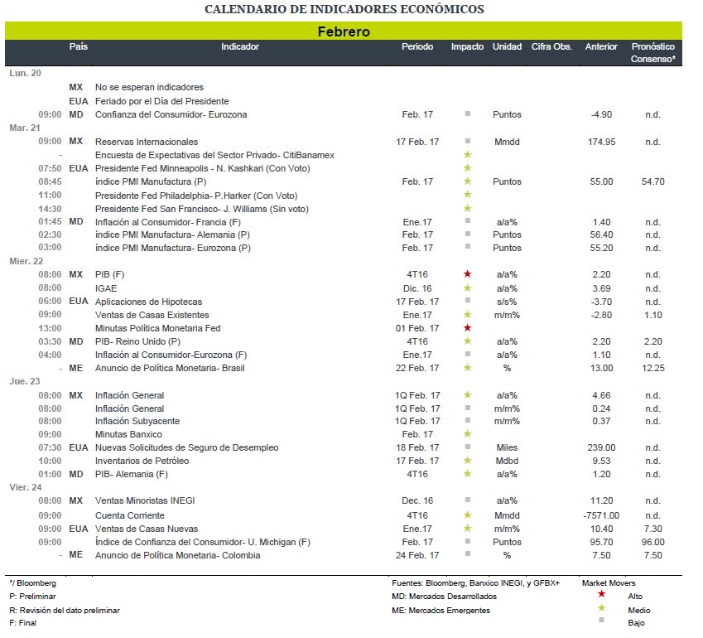Click the Indicador column header
703x638 pixels.
point(240,46)
